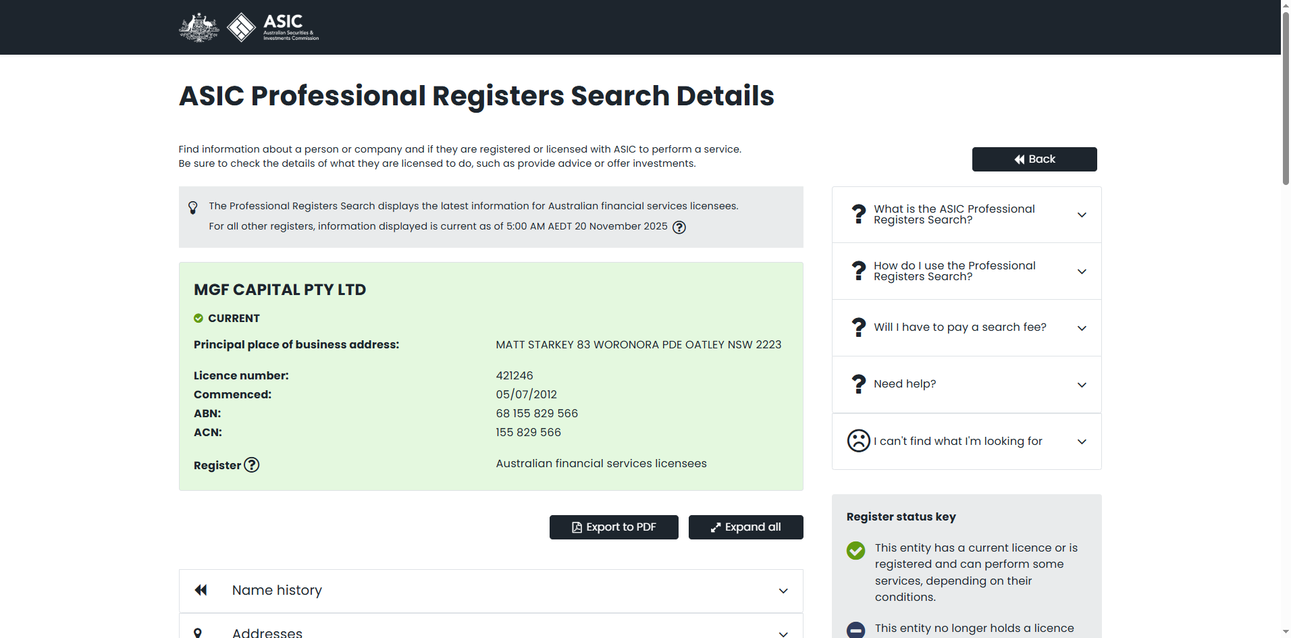Expand 'Will I have to pay a search fee?'
The image size is (1291, 638).
[967, 328]
